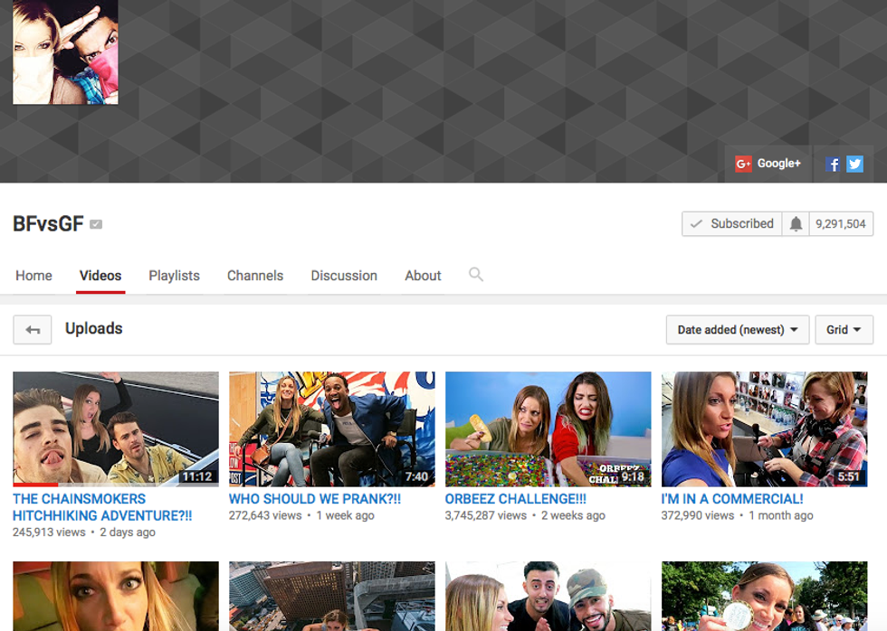The height and width of the screenshot is (631, 887).
Task: Click the back arrow beside Uploads
Action: [x=33, y=330]
